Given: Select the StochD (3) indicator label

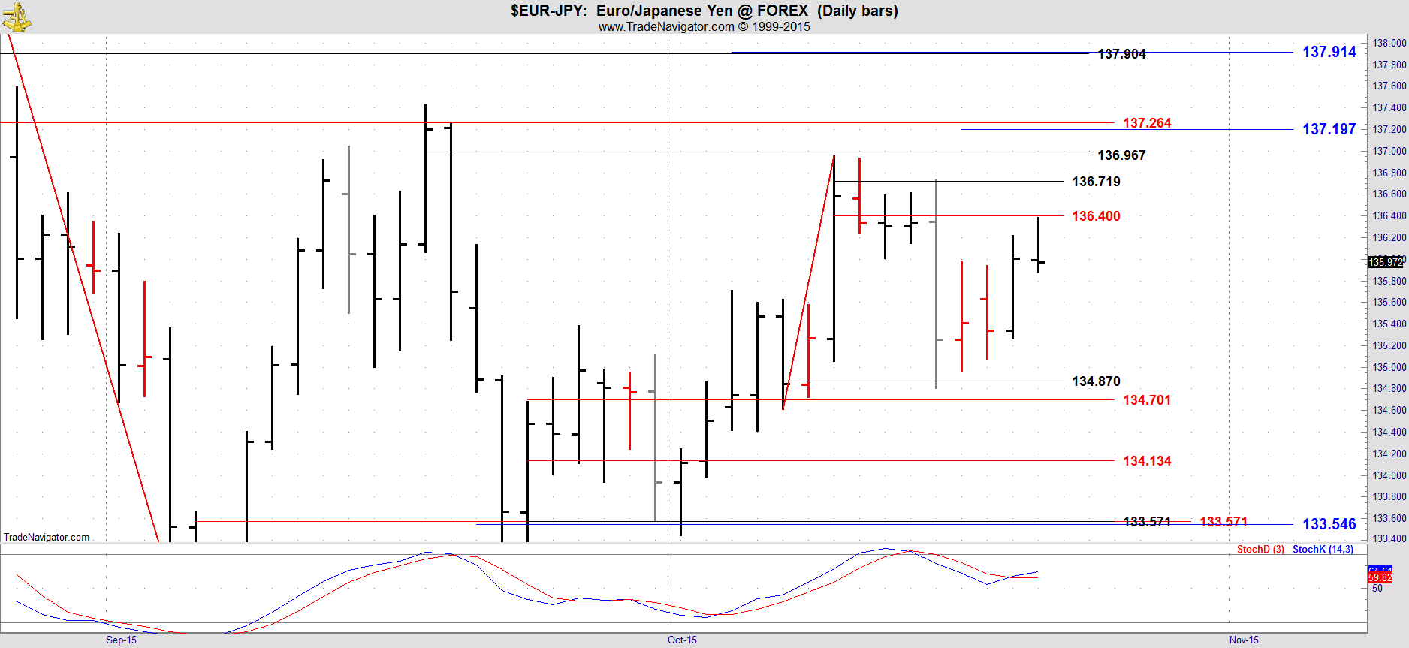Looking at the screenshot, I should (1260, 550).
